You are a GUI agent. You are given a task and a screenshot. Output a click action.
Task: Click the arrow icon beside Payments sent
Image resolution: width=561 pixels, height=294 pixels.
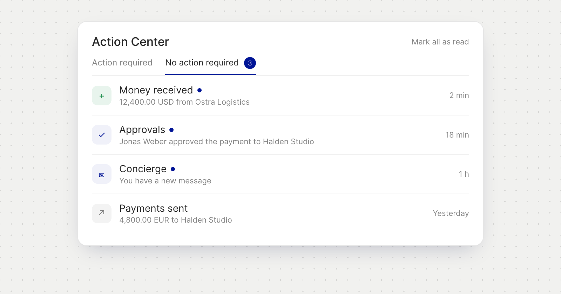click(x=102, y=213)
